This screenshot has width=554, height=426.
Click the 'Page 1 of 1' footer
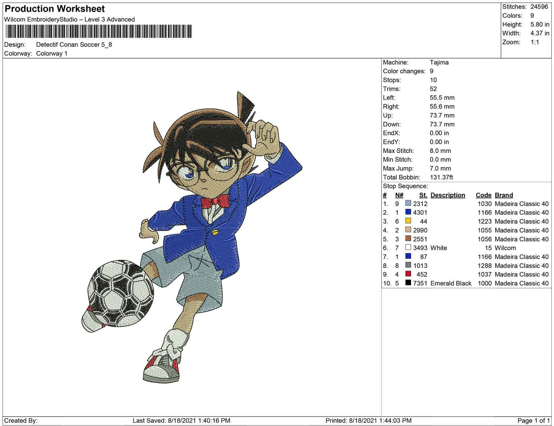533,421
